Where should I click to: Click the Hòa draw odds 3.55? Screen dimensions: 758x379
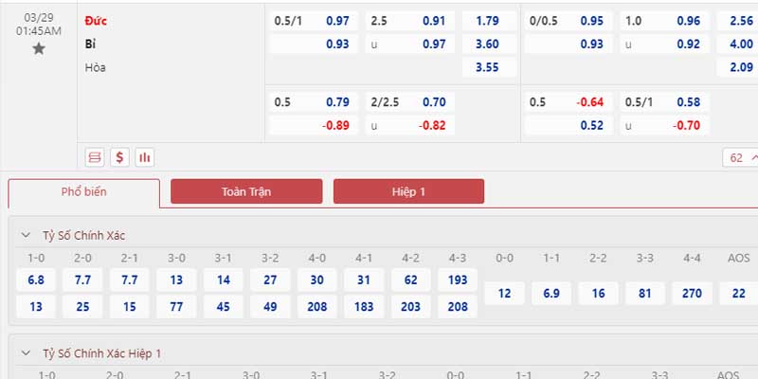click(x=485, y=67)
